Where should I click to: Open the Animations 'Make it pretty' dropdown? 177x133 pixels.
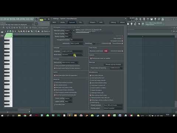(76, 43)
